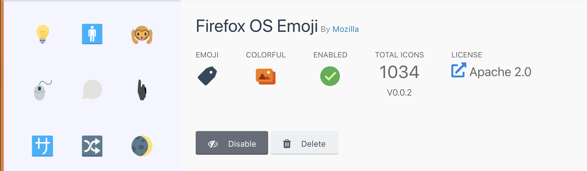This screenshot has height=171, width=587.
Task: Click the trash can icon on Delete
Action: (x=287, y=144)
